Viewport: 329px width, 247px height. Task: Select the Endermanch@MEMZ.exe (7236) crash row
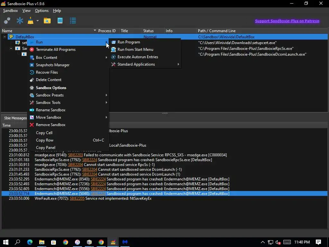(164, 184)
